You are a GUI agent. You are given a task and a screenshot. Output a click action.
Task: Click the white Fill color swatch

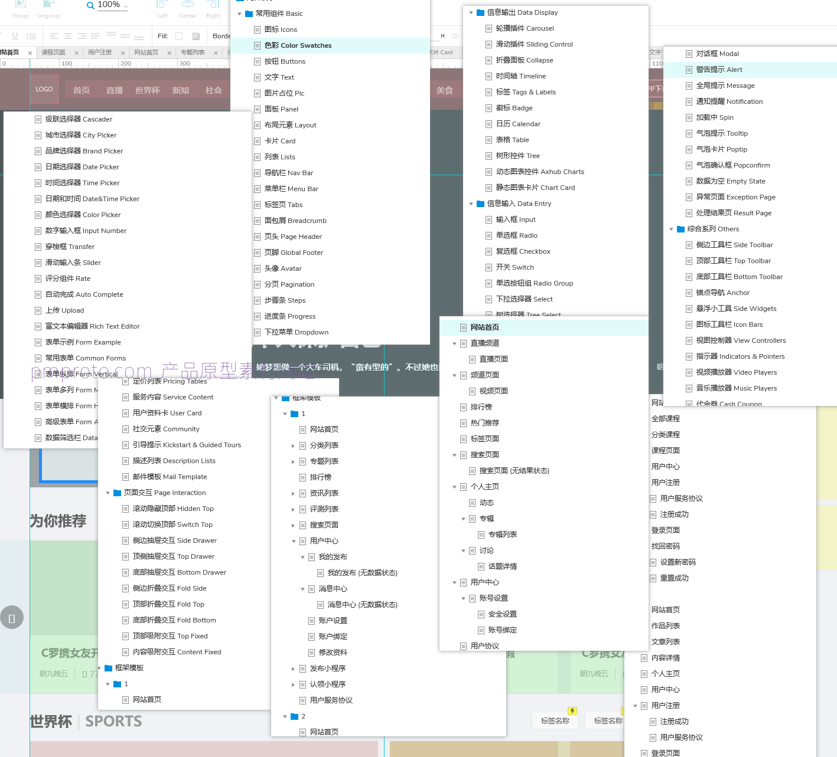[179, 36]
